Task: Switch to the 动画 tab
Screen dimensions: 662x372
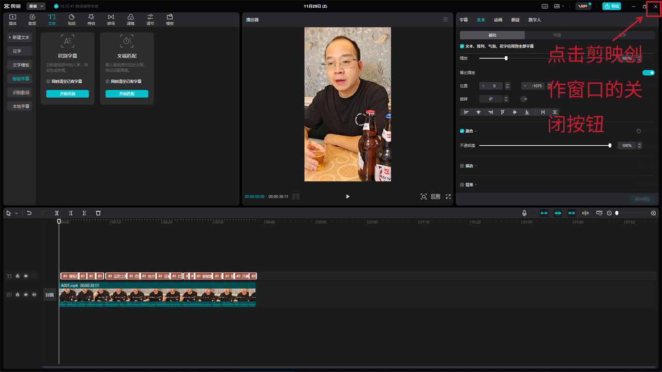Action: tap(498, 20)
